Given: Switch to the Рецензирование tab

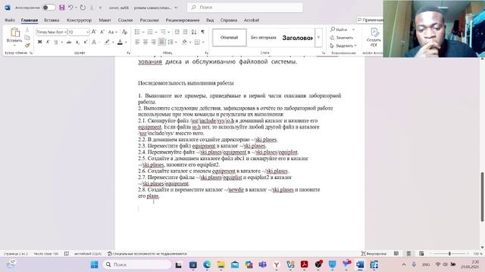Looking at the screenshot, I should coord(183,20).
